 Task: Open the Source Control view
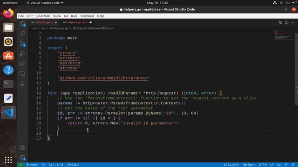(22, 44)
